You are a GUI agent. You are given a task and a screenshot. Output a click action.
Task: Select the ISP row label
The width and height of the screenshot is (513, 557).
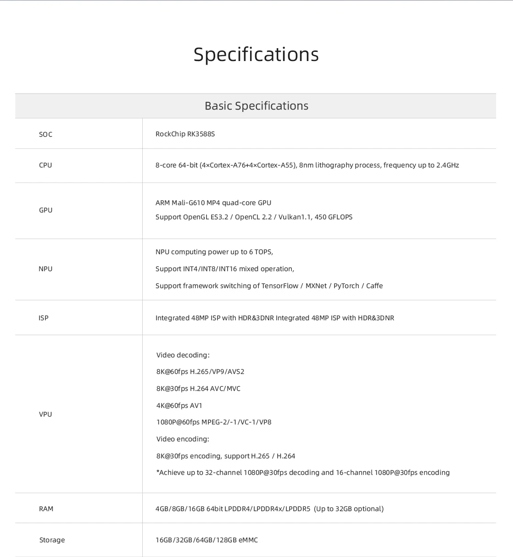[x=44, y=318]
